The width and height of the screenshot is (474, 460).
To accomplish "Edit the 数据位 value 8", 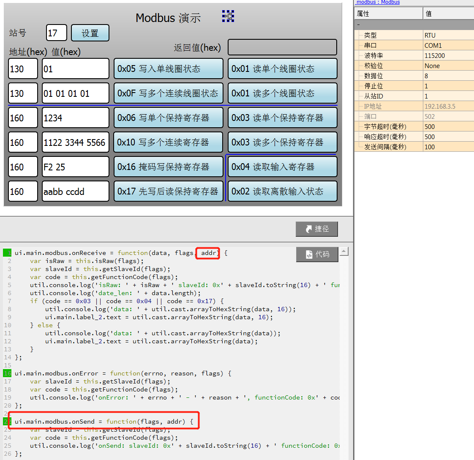I will click(x=449, y=76).
